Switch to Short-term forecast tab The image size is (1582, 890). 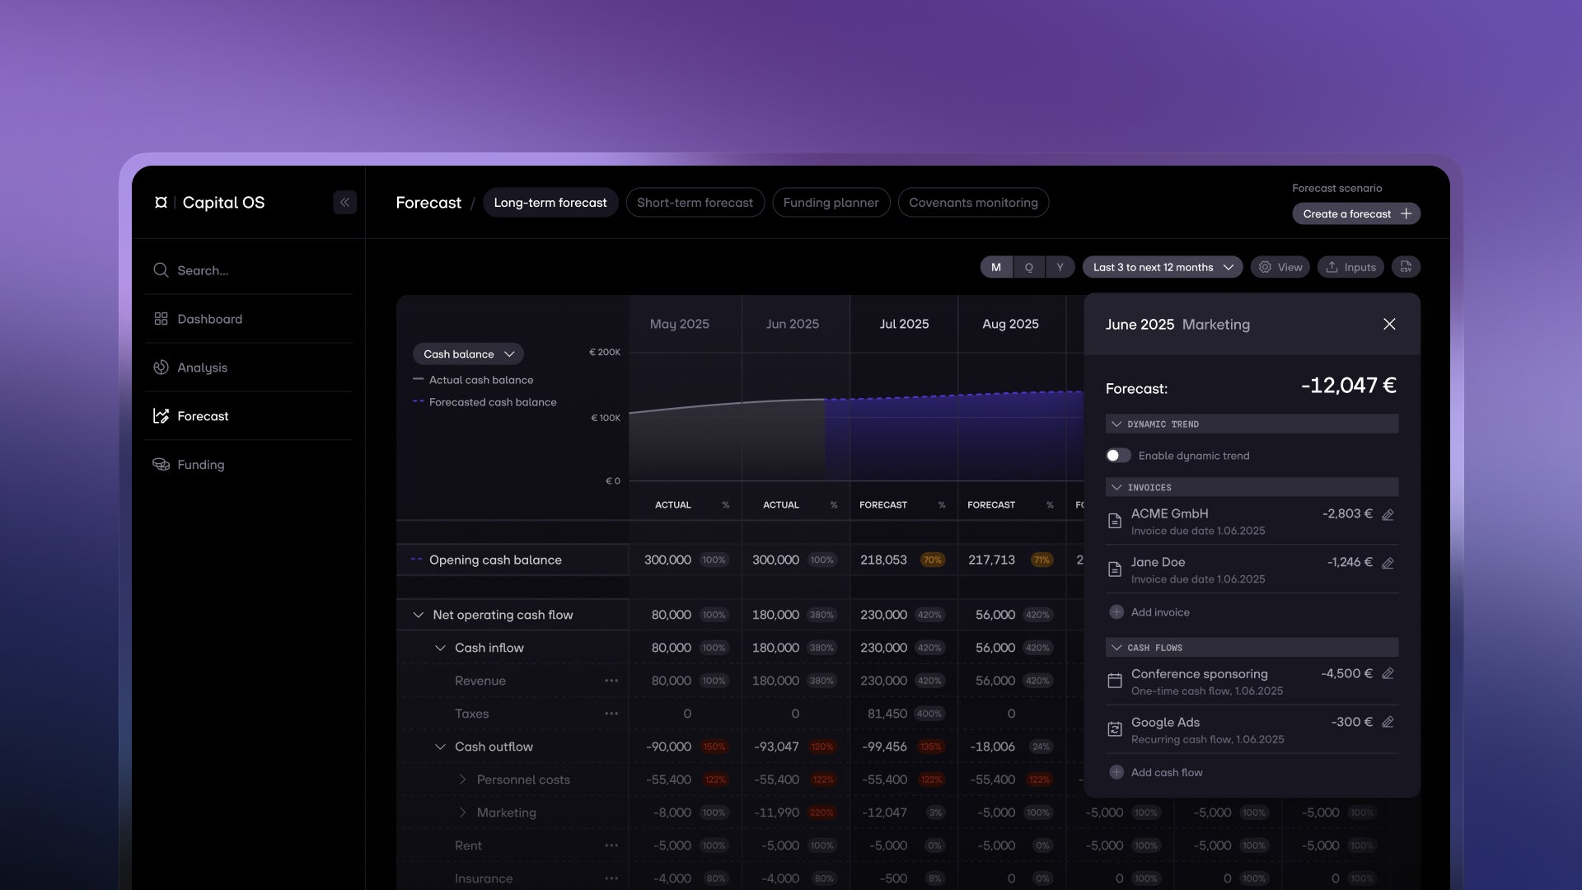(695, 203)
